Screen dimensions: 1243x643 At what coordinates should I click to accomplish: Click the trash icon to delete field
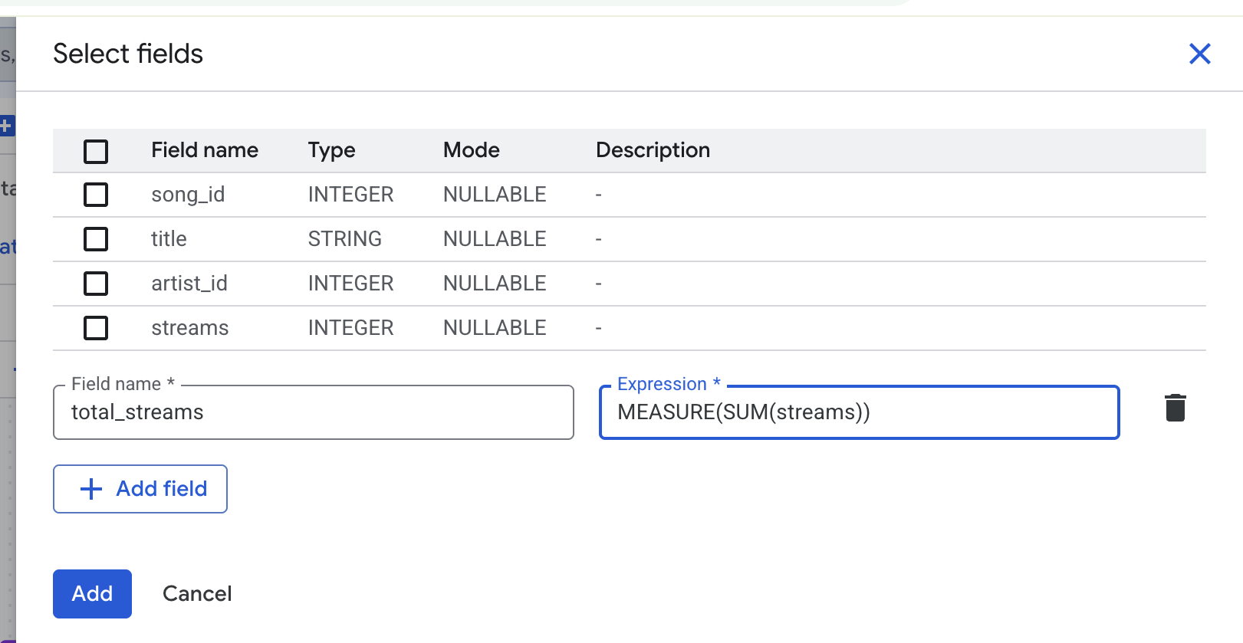(1175, 408)
